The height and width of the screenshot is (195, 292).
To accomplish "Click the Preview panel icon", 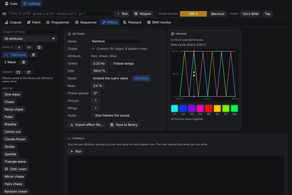I will click(x=173, y=34).
